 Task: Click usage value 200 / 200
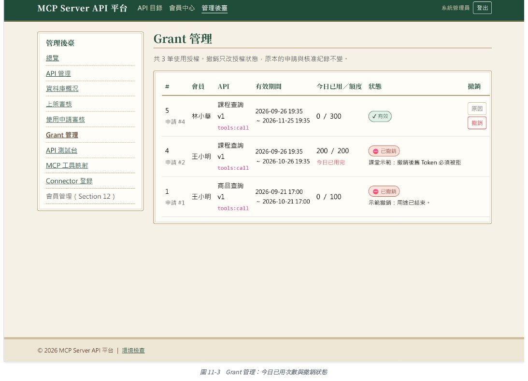point(333,150)
